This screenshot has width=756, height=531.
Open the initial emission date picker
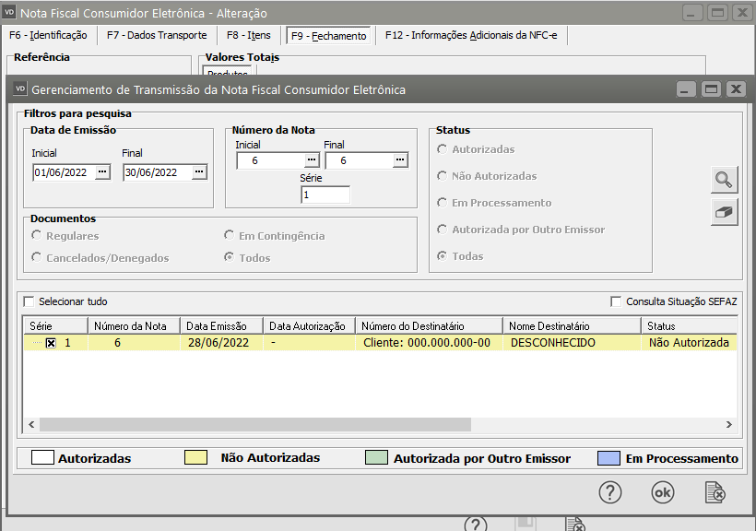point(103,171)
